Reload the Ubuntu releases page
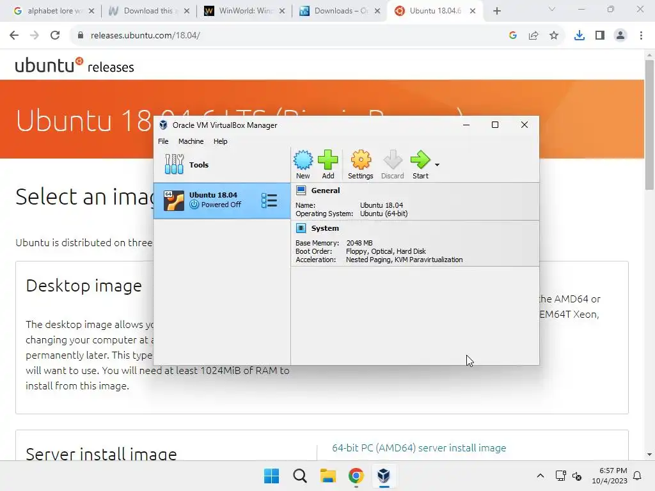 pos(55,35)
